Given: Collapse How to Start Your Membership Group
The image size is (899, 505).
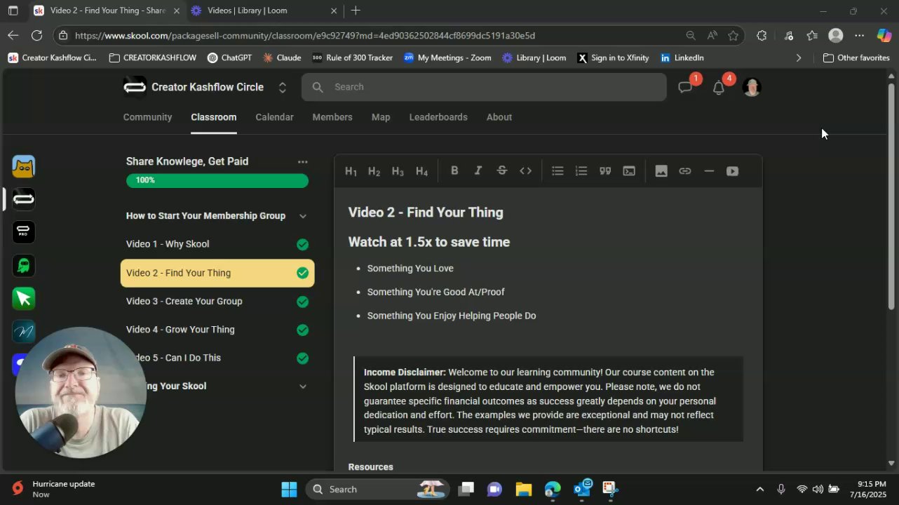Looking at the screenshot, I should tap(302, 215).
